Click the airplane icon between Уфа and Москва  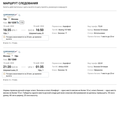(9, 19)
